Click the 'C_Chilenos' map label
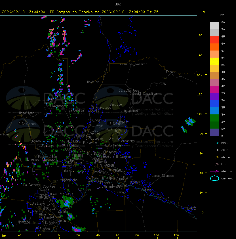The image size is (236, 239). pyautogui.click(x=27, y=124)
